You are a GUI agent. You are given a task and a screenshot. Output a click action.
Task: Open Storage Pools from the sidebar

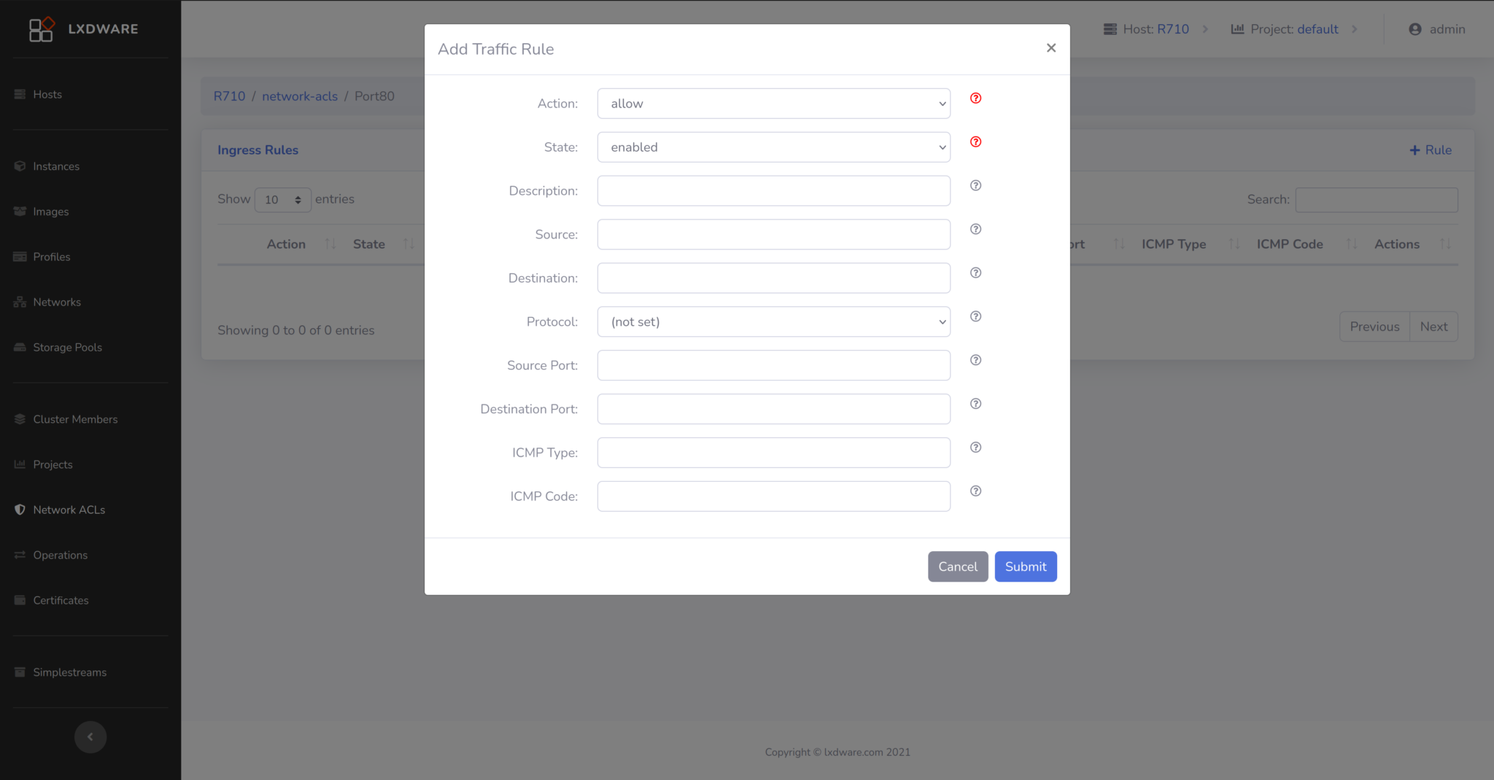pyautogui.click(x=66, y=347)
